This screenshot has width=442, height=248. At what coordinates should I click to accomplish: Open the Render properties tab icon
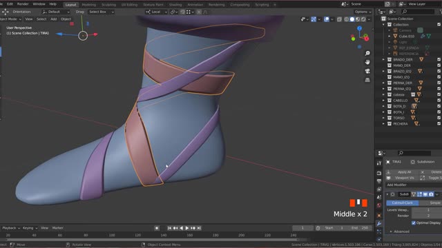point(379,173)
